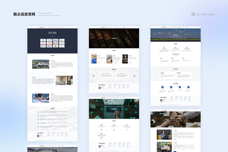Click the '03' goal number
This screenshot has height=152, width=228.
point(187,47)
